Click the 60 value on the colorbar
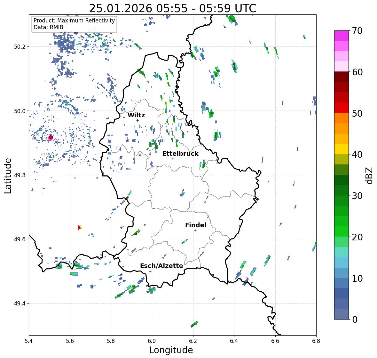The height and width of the screenshot is (358, 377). 357,72
